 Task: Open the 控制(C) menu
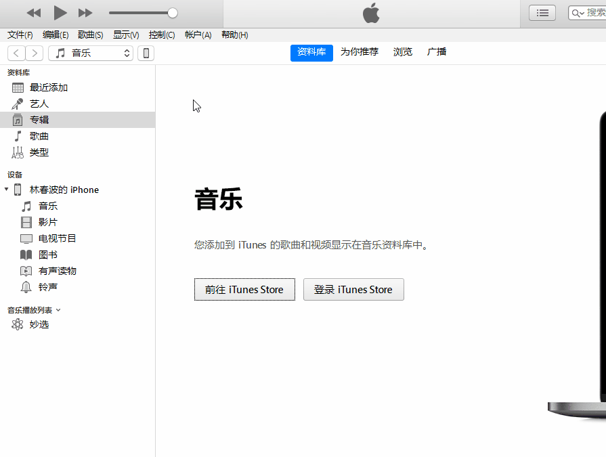click(x=162, y=35)
